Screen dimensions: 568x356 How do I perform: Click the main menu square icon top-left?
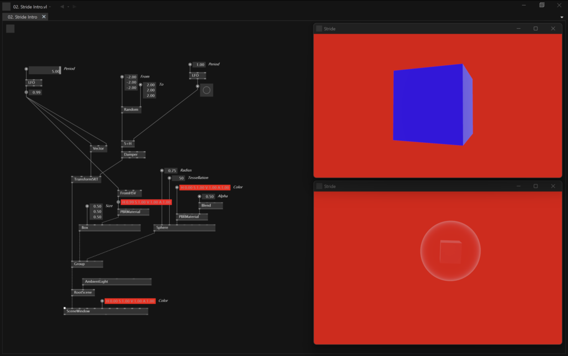[x=7, y=7]
